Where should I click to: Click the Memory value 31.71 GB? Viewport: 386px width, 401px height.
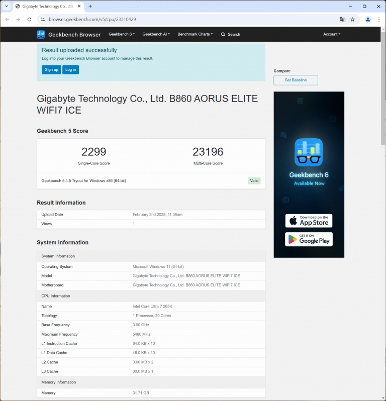(141, 393)
